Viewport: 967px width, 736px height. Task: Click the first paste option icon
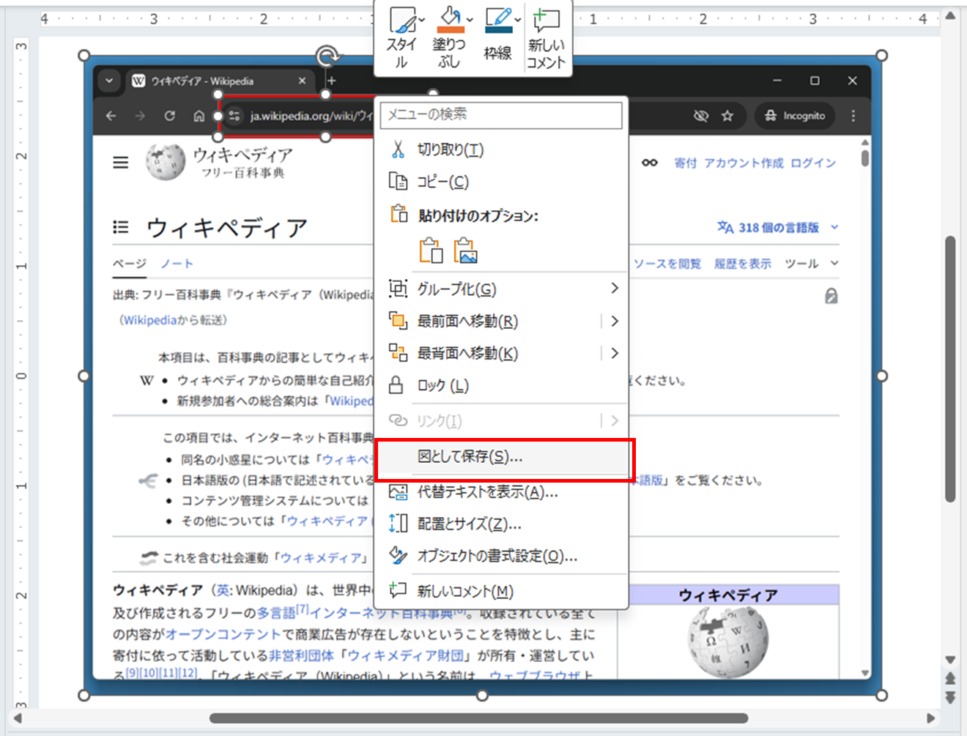431,250
